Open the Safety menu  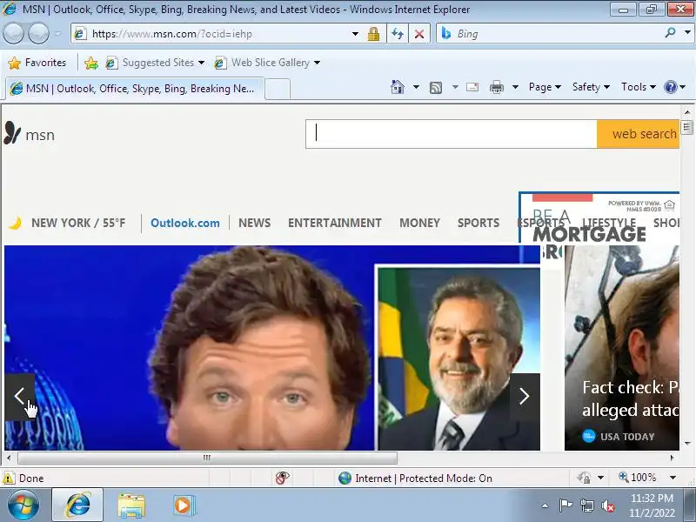(591, 87)
